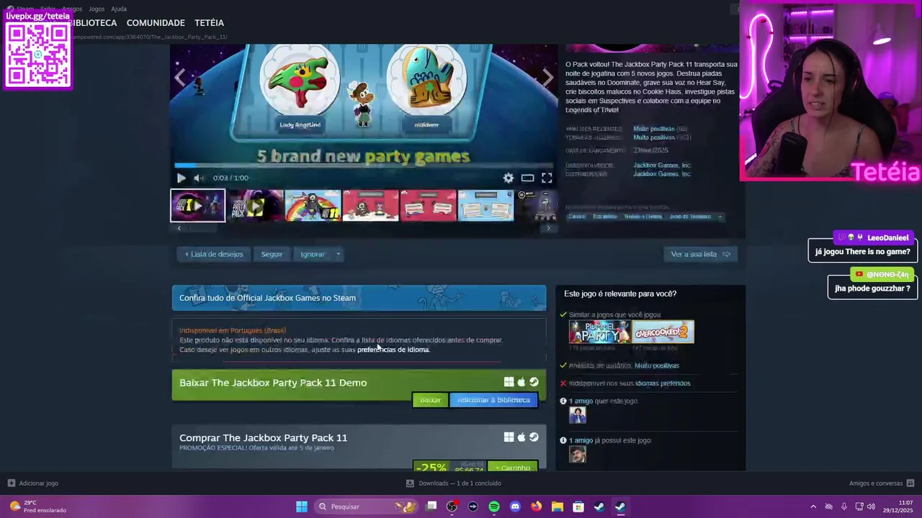Click the microphone tray icon
The height and width of the screenshot is (518, 922).
(x=844, y=506)
